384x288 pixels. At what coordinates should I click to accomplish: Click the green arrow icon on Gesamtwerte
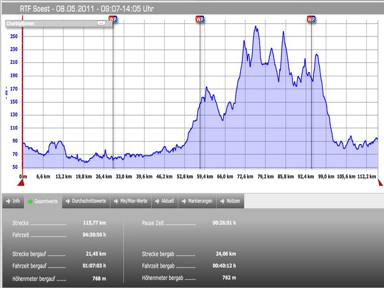(30, 202)
